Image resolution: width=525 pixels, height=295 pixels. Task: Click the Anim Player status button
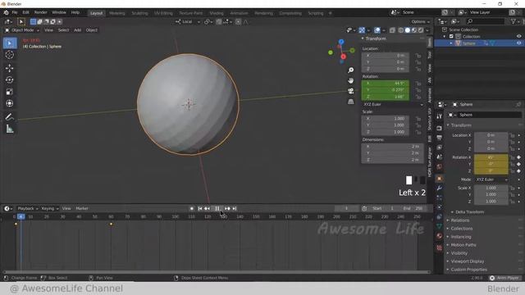pos(504,278)
